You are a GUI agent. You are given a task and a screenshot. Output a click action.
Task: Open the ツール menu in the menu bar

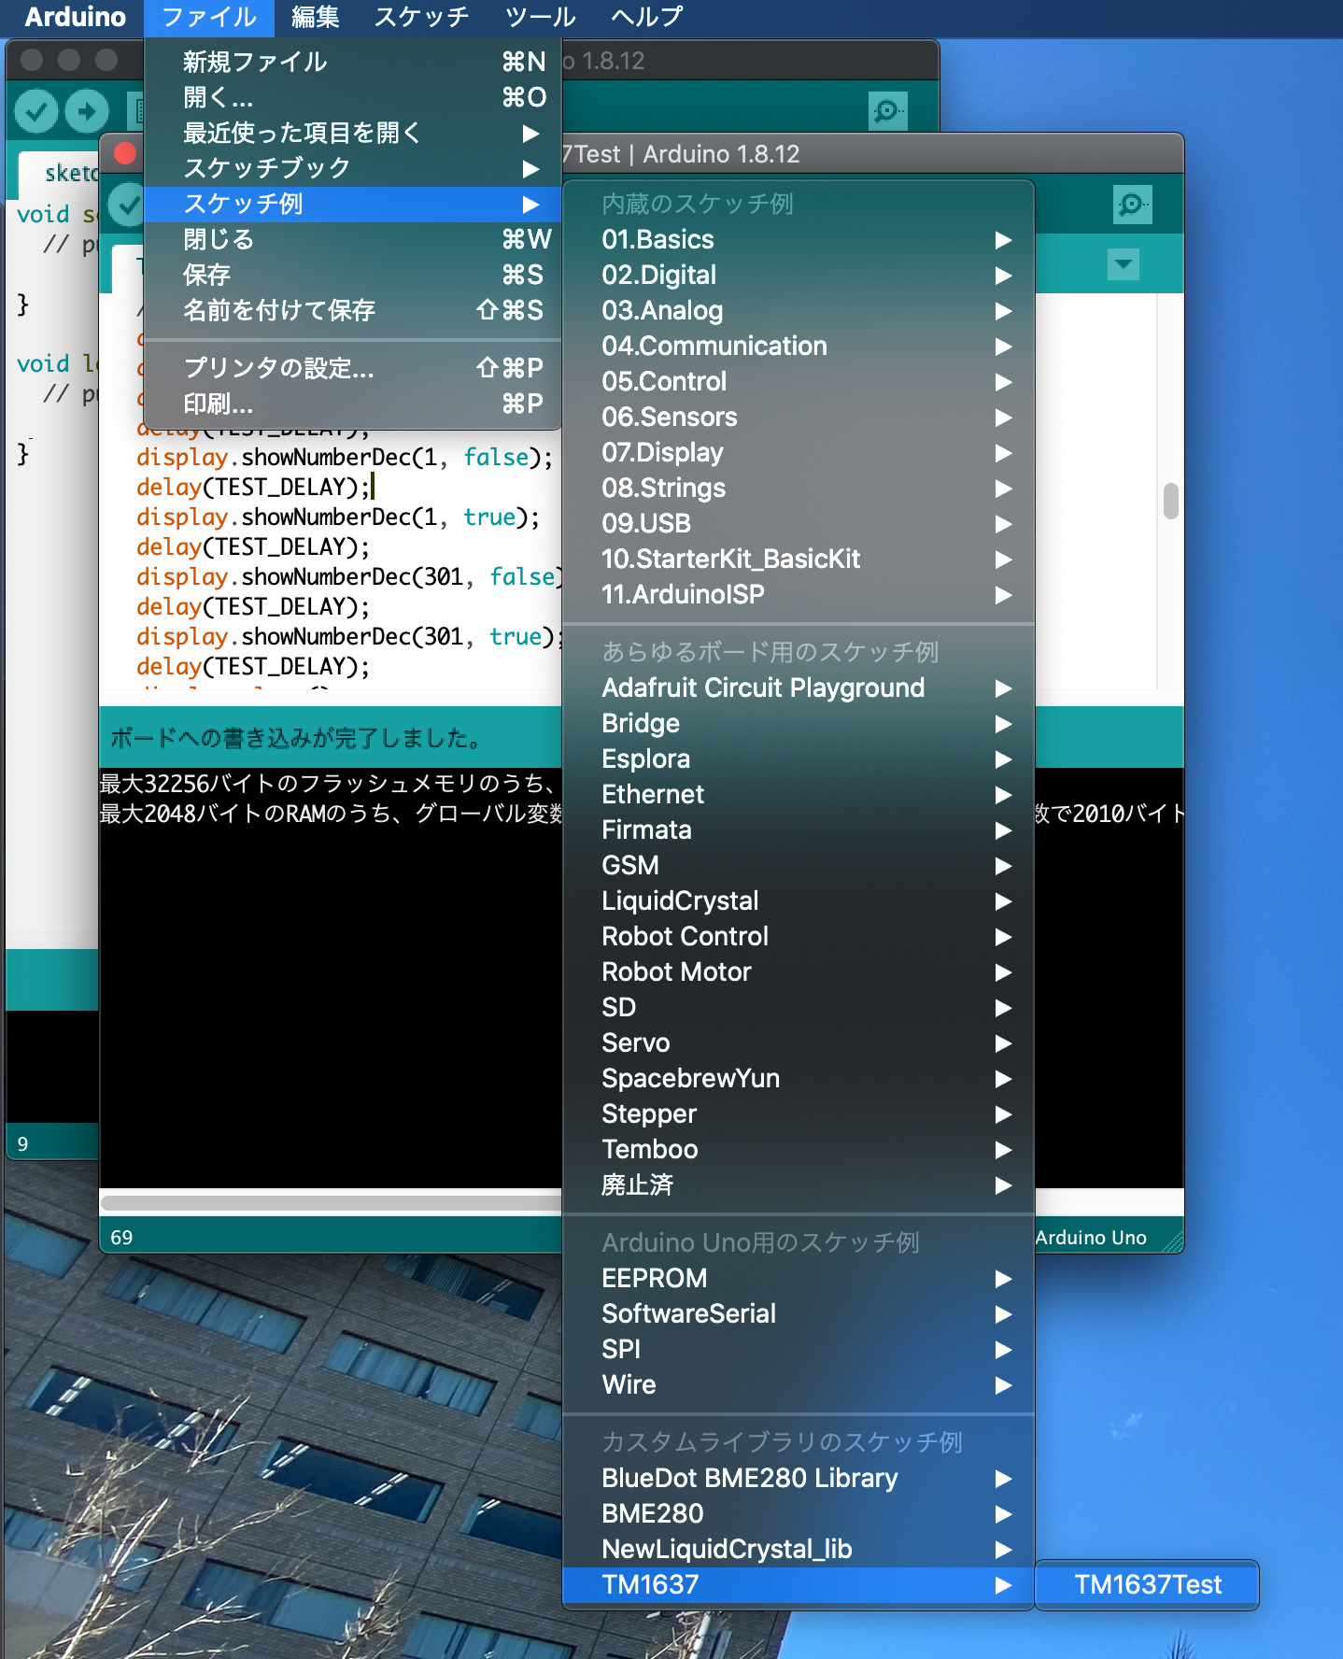(x=540, y=17)
